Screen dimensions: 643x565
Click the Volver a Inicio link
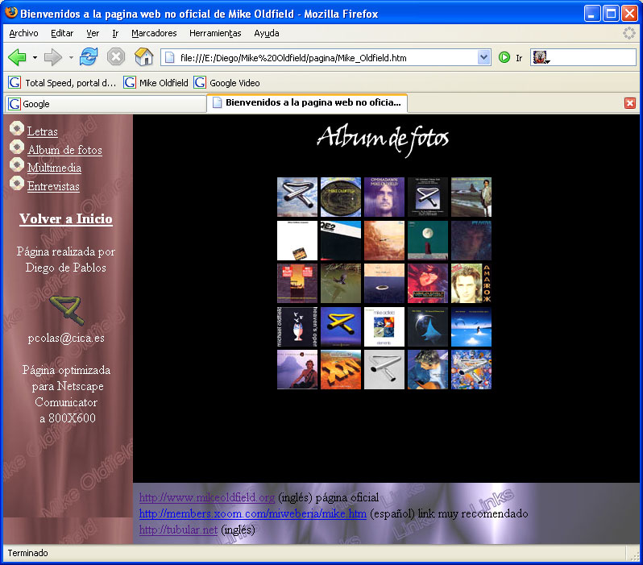click(65, 218)
